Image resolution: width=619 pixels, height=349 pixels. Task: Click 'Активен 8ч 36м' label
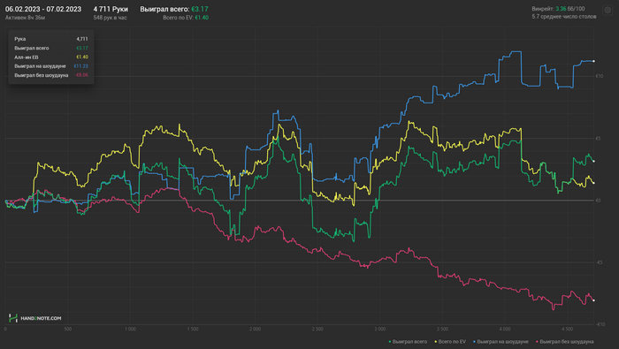click(25, 18)
